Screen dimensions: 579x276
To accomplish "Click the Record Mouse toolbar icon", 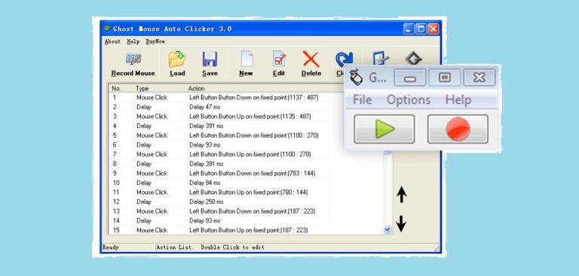I will pyautogui.click(x=133, y=59).
